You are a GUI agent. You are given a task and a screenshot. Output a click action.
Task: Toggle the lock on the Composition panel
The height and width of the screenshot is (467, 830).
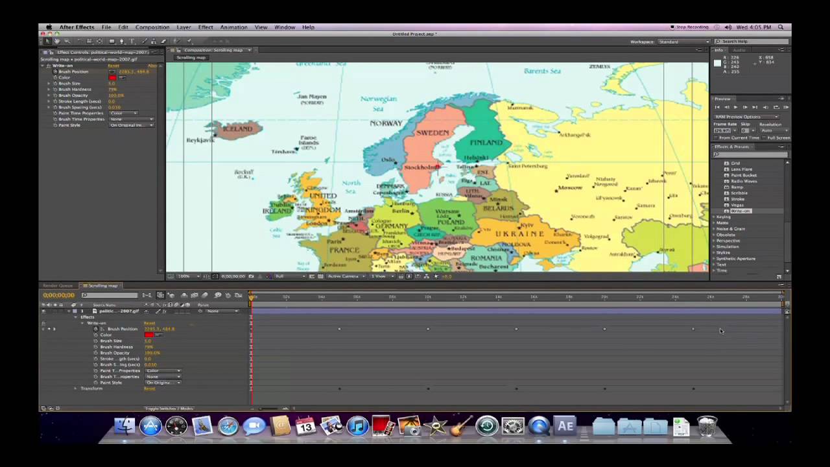(178, 51)
